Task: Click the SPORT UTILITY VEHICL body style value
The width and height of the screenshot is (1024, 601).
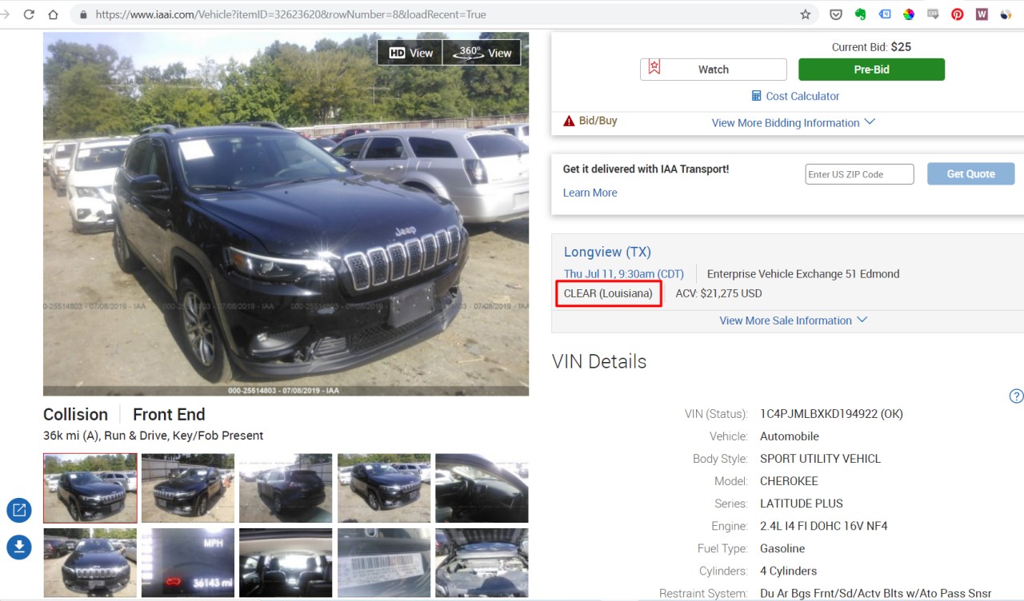Action: 820,459
